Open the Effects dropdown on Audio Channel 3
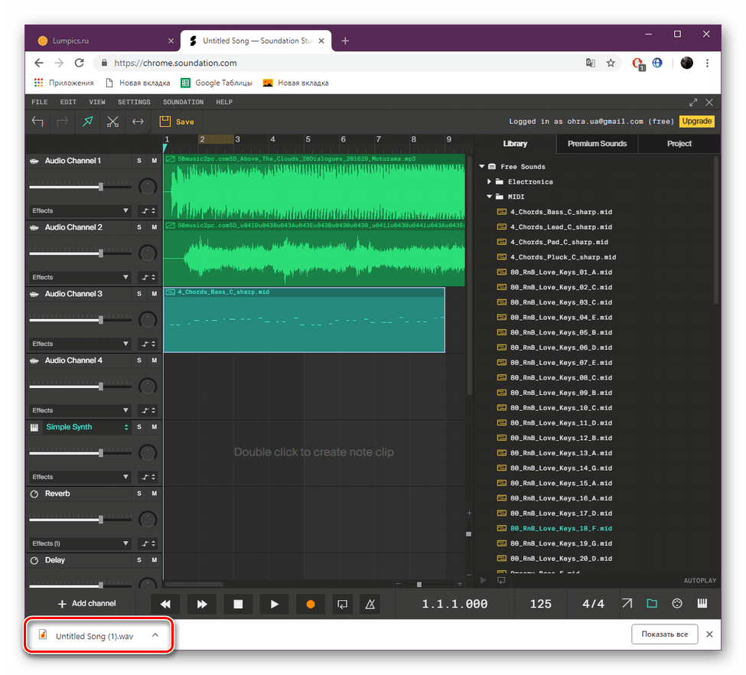 tap(80, 344)
